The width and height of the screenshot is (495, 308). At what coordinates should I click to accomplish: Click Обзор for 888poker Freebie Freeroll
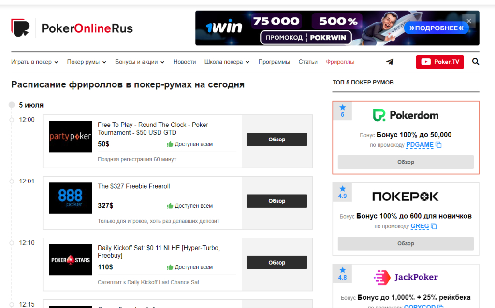click(x=277, y=201)
